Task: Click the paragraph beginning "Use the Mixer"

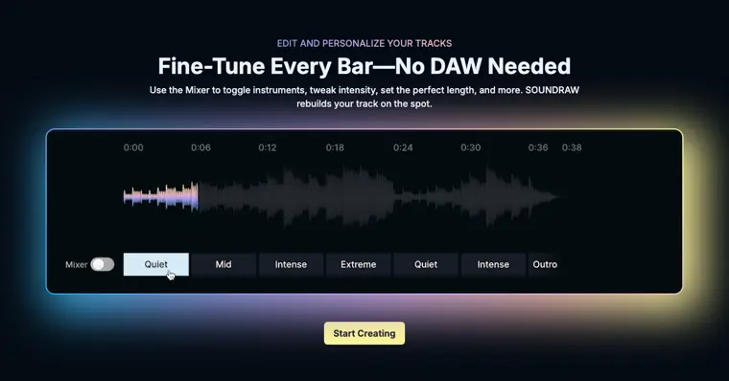Action: (364, 97)
